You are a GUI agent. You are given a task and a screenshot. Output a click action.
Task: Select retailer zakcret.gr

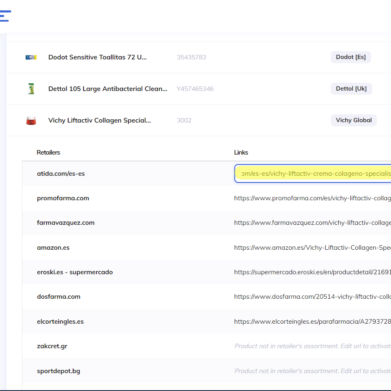pos(52,346)
